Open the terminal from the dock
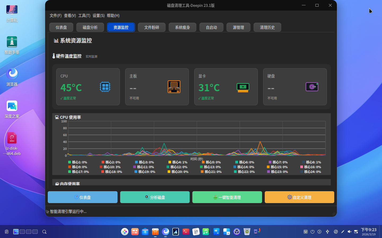The width and height of the screenshot is (382, 238). click(186, 232)
